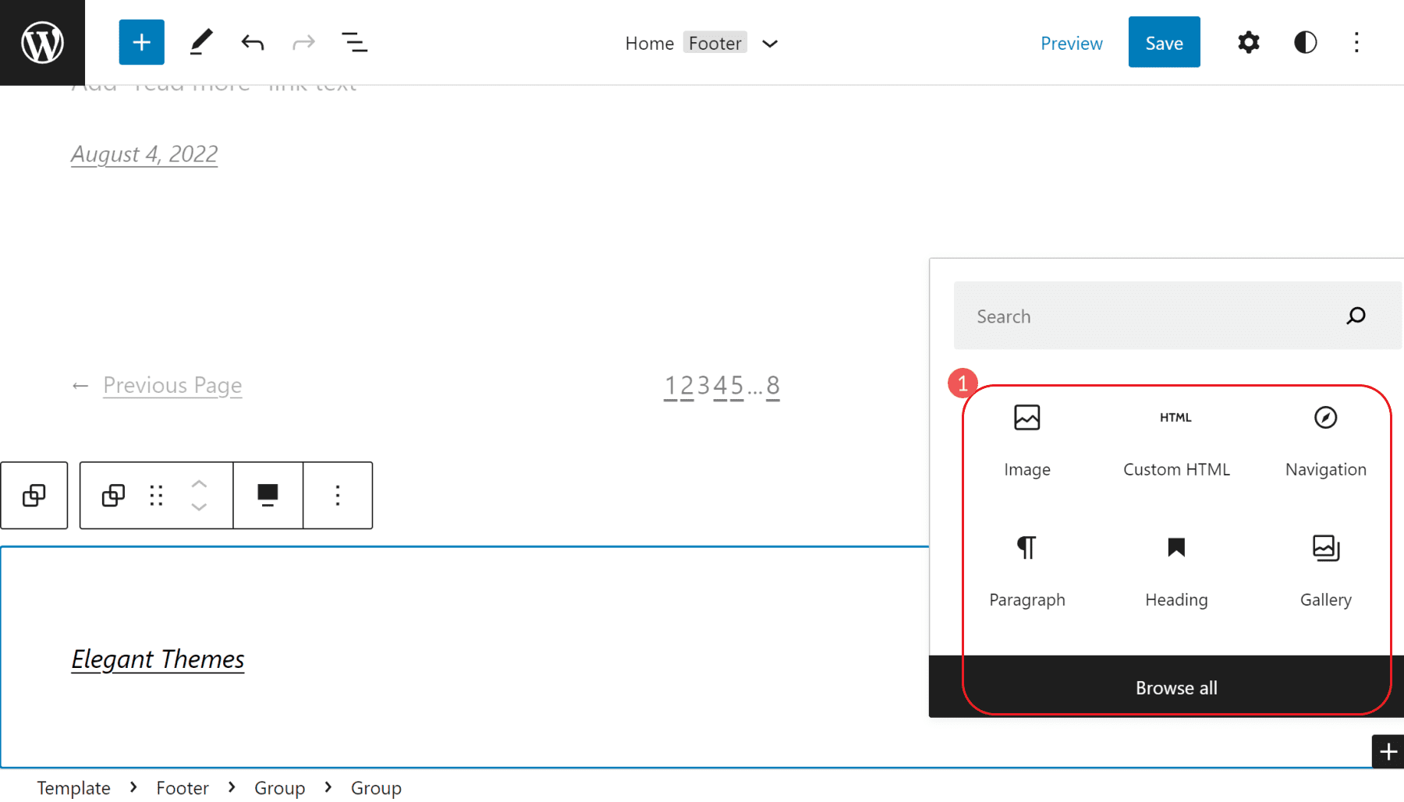Open the editor Options menu with three dots

point(1357,42)
